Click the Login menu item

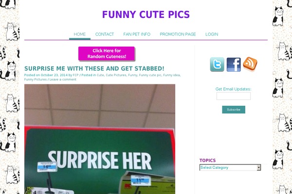click(212, 34)
